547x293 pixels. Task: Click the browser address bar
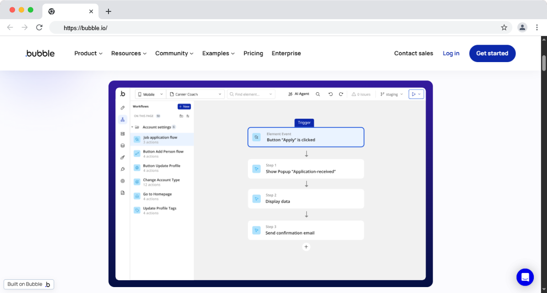(x=280, y=27)
